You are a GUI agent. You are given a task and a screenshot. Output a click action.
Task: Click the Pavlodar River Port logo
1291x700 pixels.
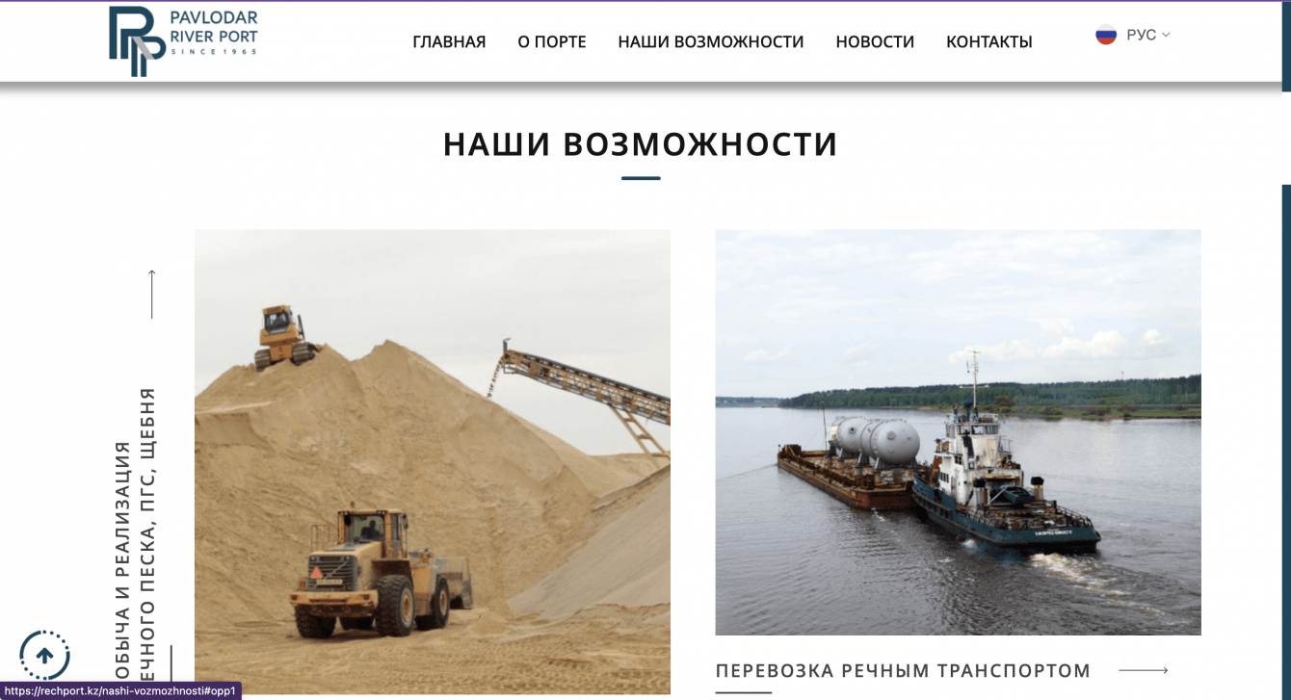pyautogui.click(x=183, y=40)
